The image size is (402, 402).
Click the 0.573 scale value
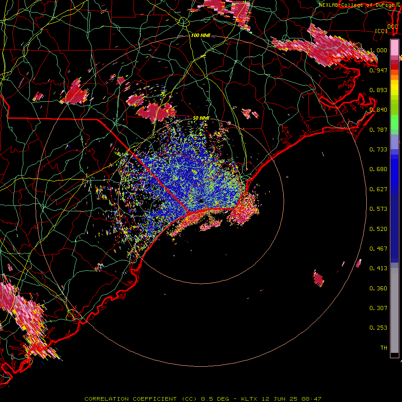(378, 209)
